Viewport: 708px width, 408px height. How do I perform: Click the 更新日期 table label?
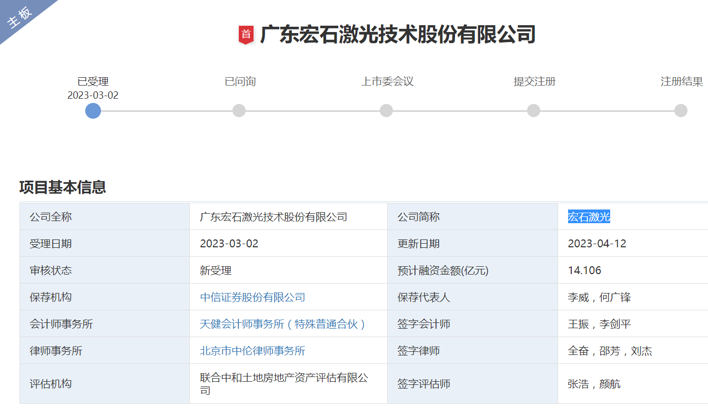pos(419,244)
